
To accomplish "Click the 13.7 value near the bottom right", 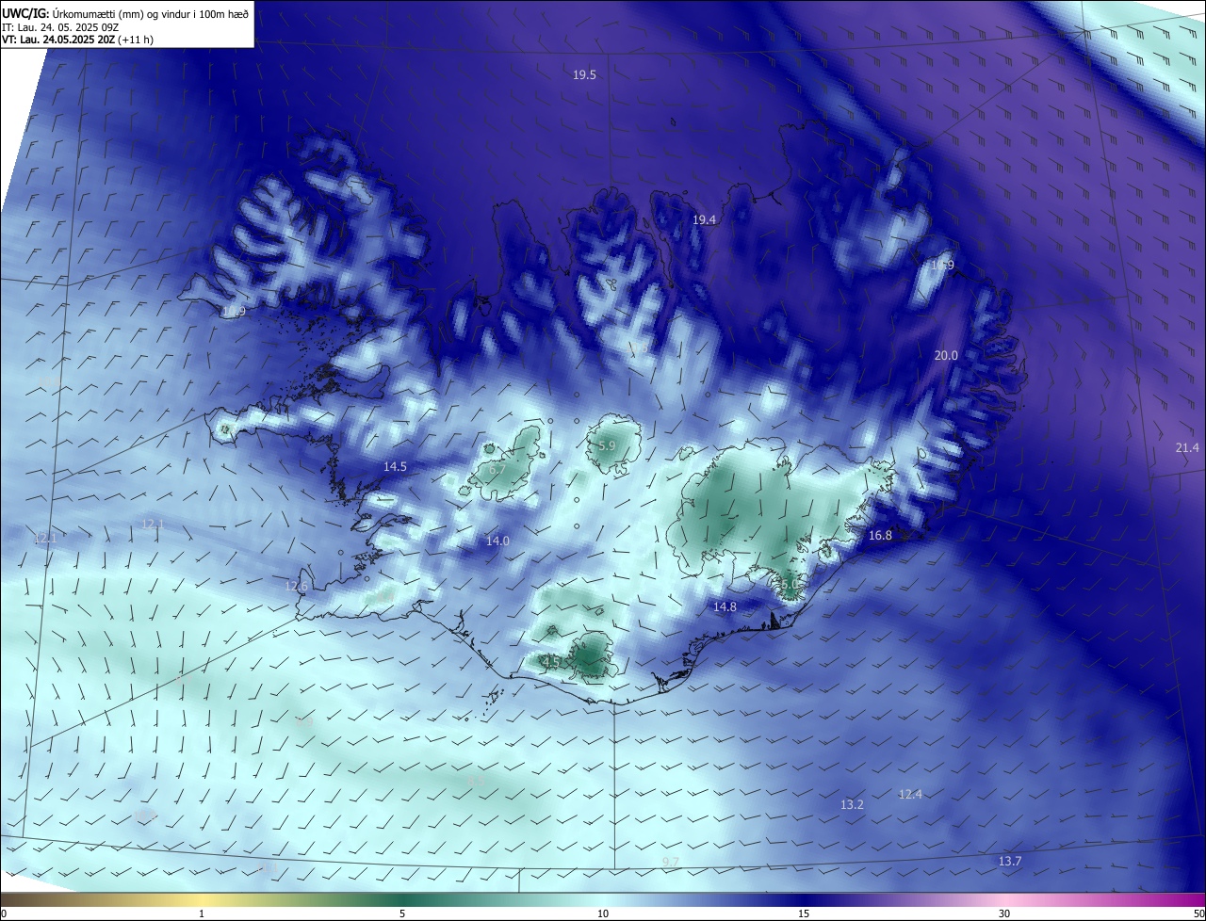I will click(1010, 861).
